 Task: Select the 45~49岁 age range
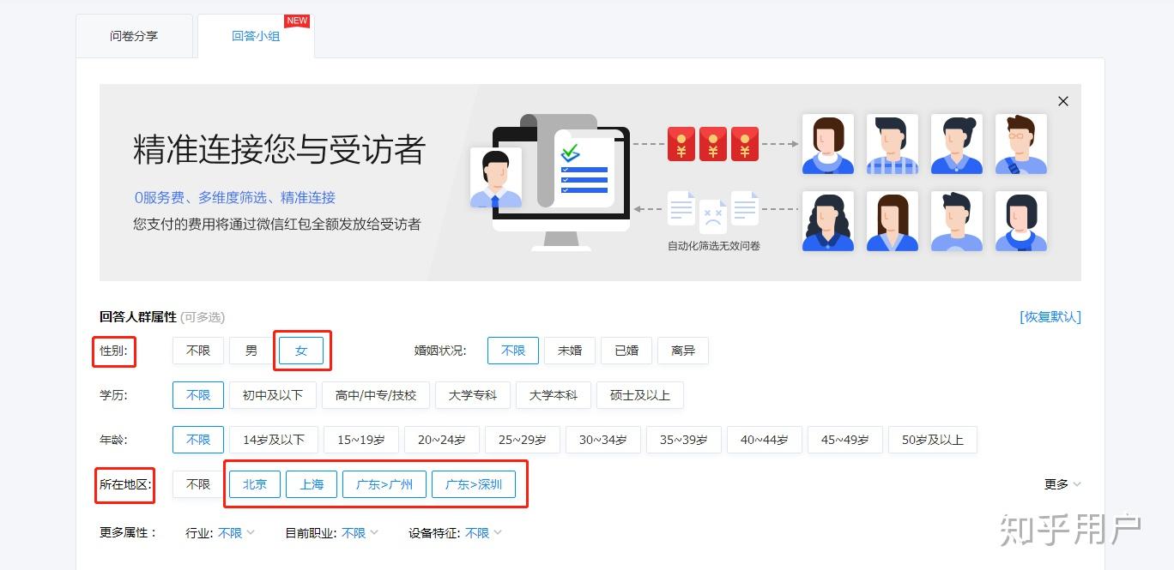(x=845, y=440)
